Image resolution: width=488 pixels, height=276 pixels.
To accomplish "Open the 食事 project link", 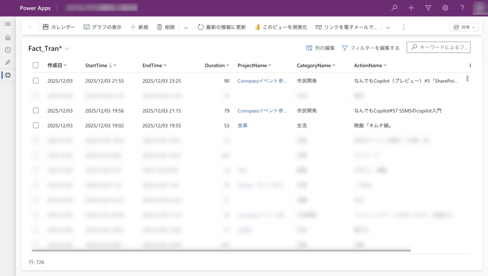I will pyautogui.click(x=243, y=125).
